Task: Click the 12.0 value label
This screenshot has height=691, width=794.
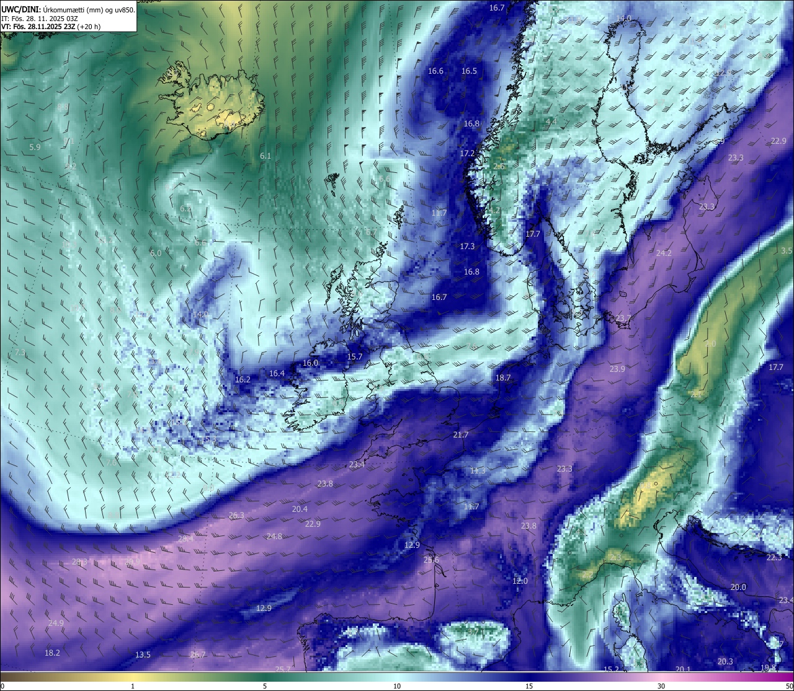Action: point(520,581)
